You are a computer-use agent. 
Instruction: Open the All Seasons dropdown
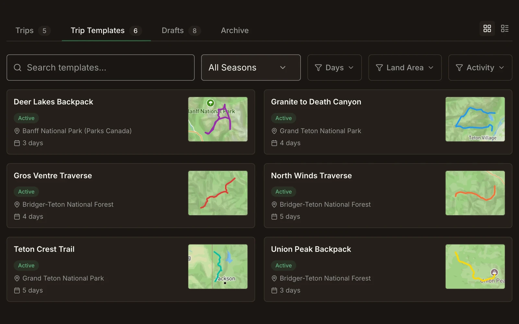pos(251,67)
